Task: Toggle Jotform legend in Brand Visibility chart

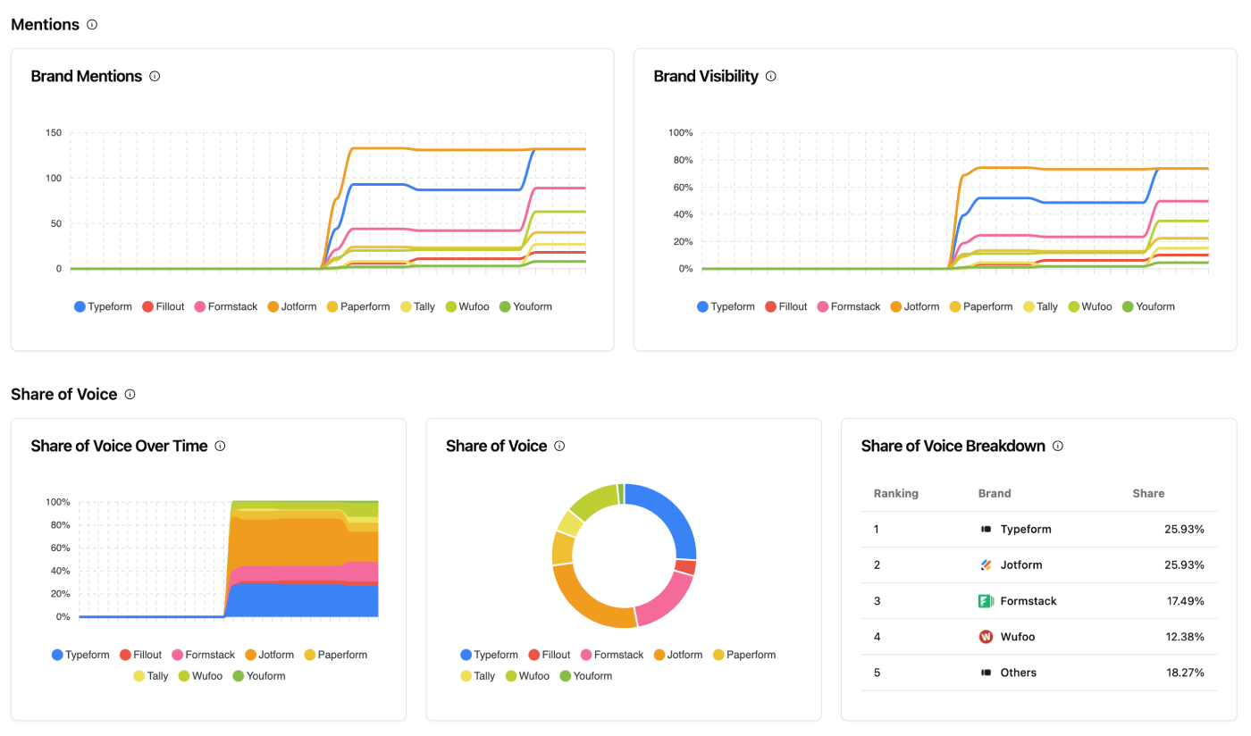Action: pos(914,307)
